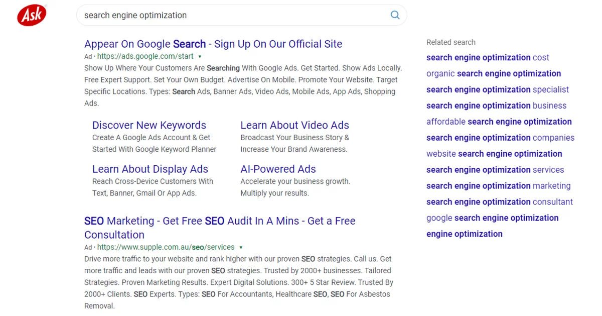The width and height of the screenshot is (602, 316).
Task: Click the Ask logo
Action: [32, 15]
